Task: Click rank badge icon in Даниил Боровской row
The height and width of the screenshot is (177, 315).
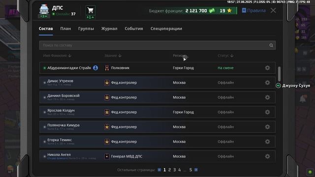Action: pos(107,97)
